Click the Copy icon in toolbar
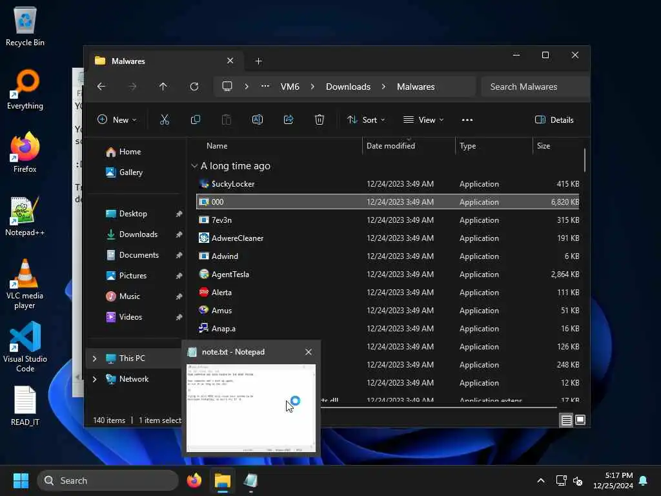 195,119
